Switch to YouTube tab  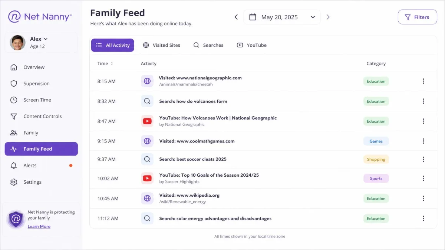point(252,45)
